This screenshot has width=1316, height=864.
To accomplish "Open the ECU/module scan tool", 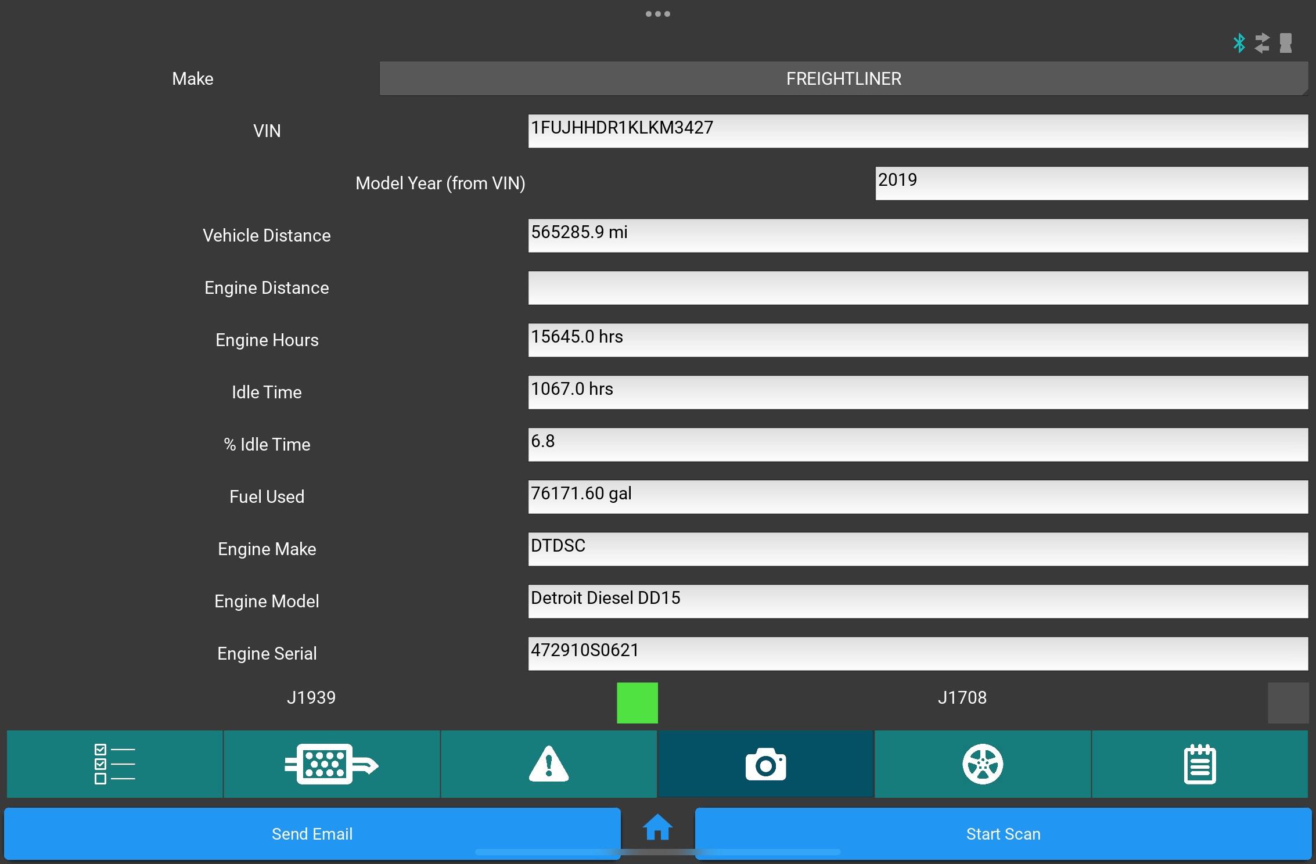I will click(330, 762).
